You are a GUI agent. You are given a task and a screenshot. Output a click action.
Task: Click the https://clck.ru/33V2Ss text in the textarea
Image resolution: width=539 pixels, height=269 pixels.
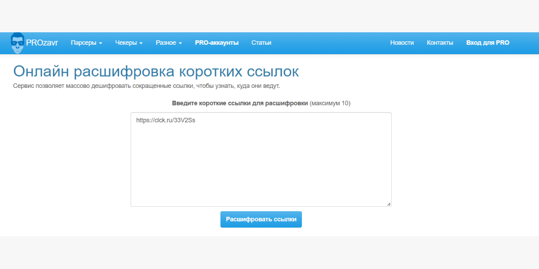tap(166, 120)
